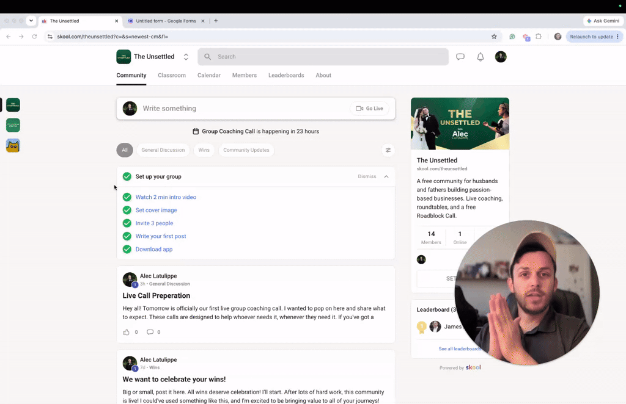Open comments on Live Call Preperation post
The width and height of the screenshot is (626, 404).
pos(150,332)
